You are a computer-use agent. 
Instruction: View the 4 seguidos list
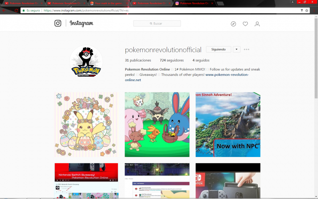tap(201, 60)
